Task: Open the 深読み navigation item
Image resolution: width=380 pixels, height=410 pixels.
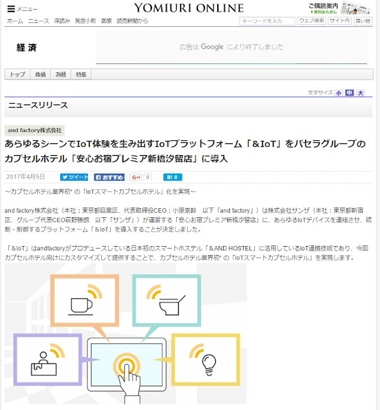Action: point(62,21)
